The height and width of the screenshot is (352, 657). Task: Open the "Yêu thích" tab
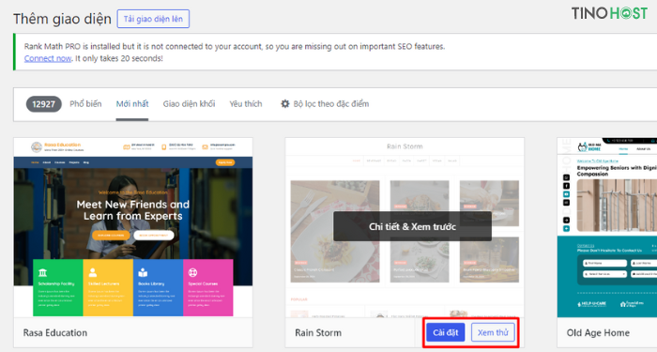[246, 104]
